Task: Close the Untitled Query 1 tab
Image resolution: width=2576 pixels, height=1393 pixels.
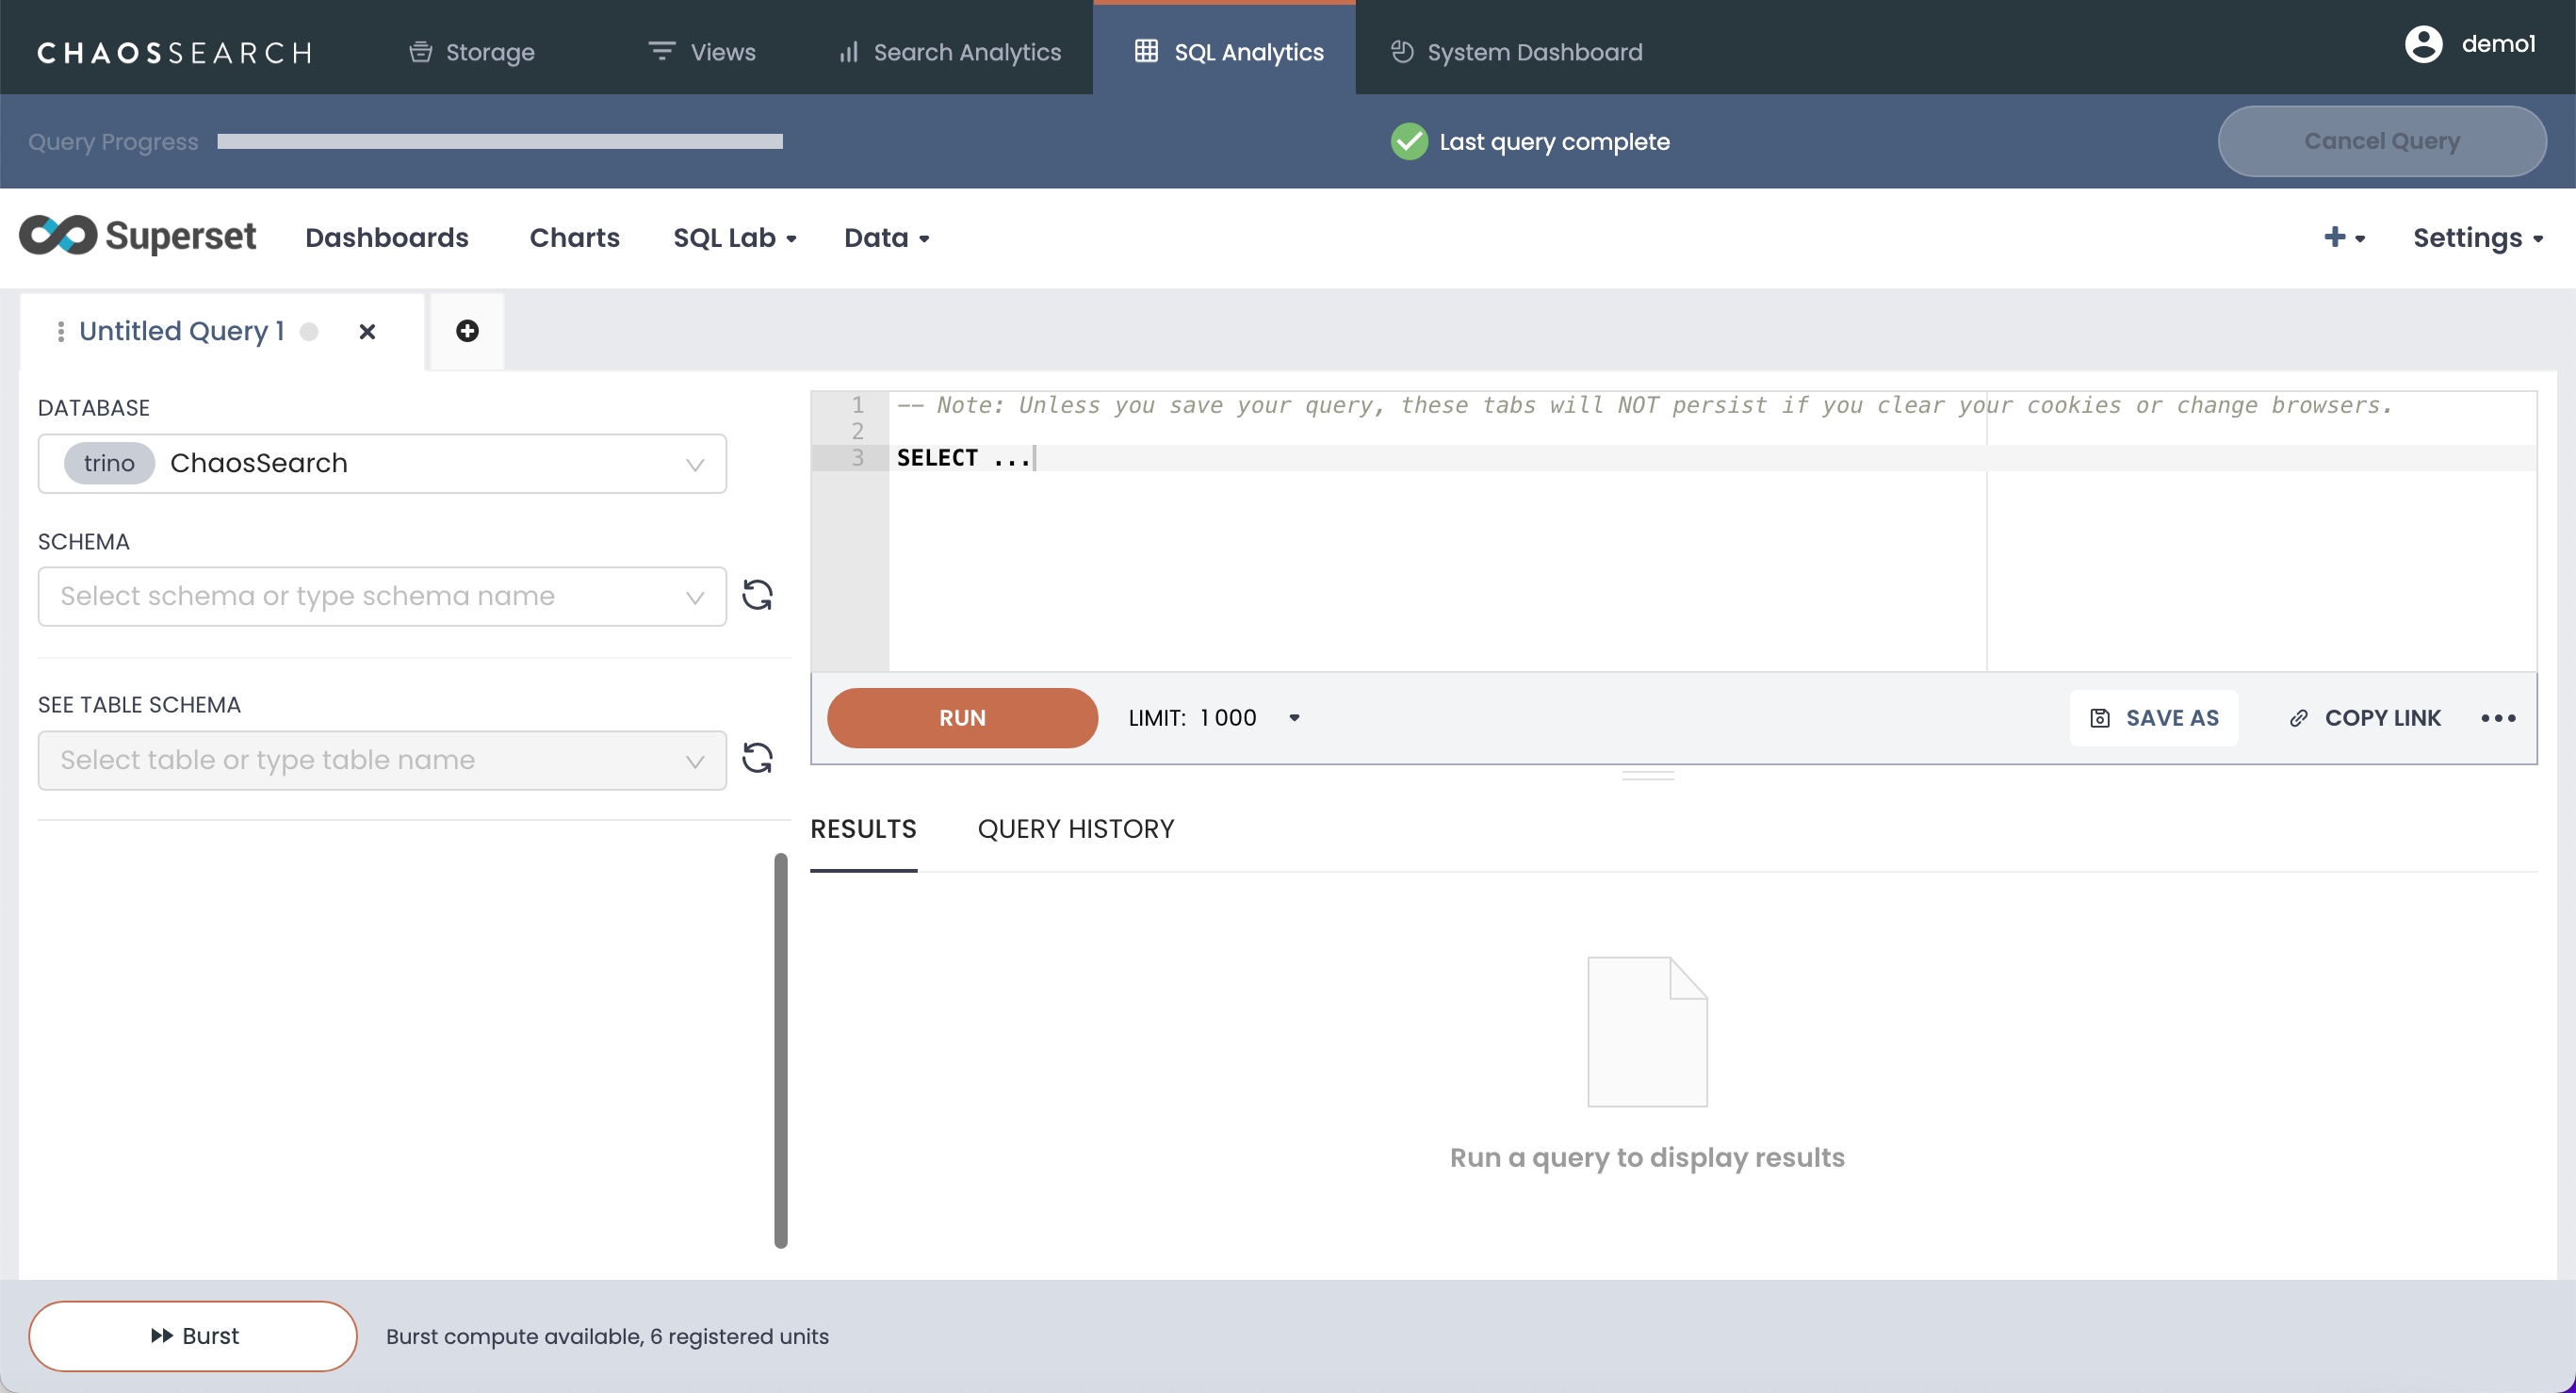Action: [367, 331]
